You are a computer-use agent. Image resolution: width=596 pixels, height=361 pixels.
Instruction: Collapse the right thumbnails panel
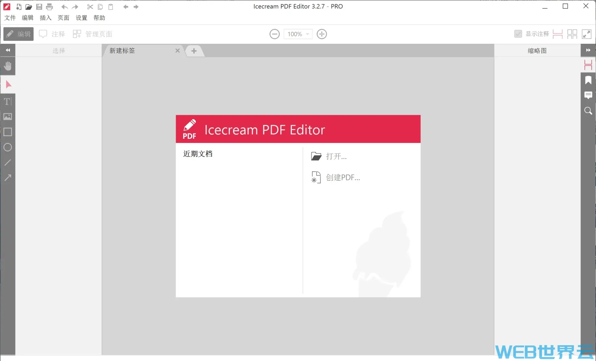[588, 50]
